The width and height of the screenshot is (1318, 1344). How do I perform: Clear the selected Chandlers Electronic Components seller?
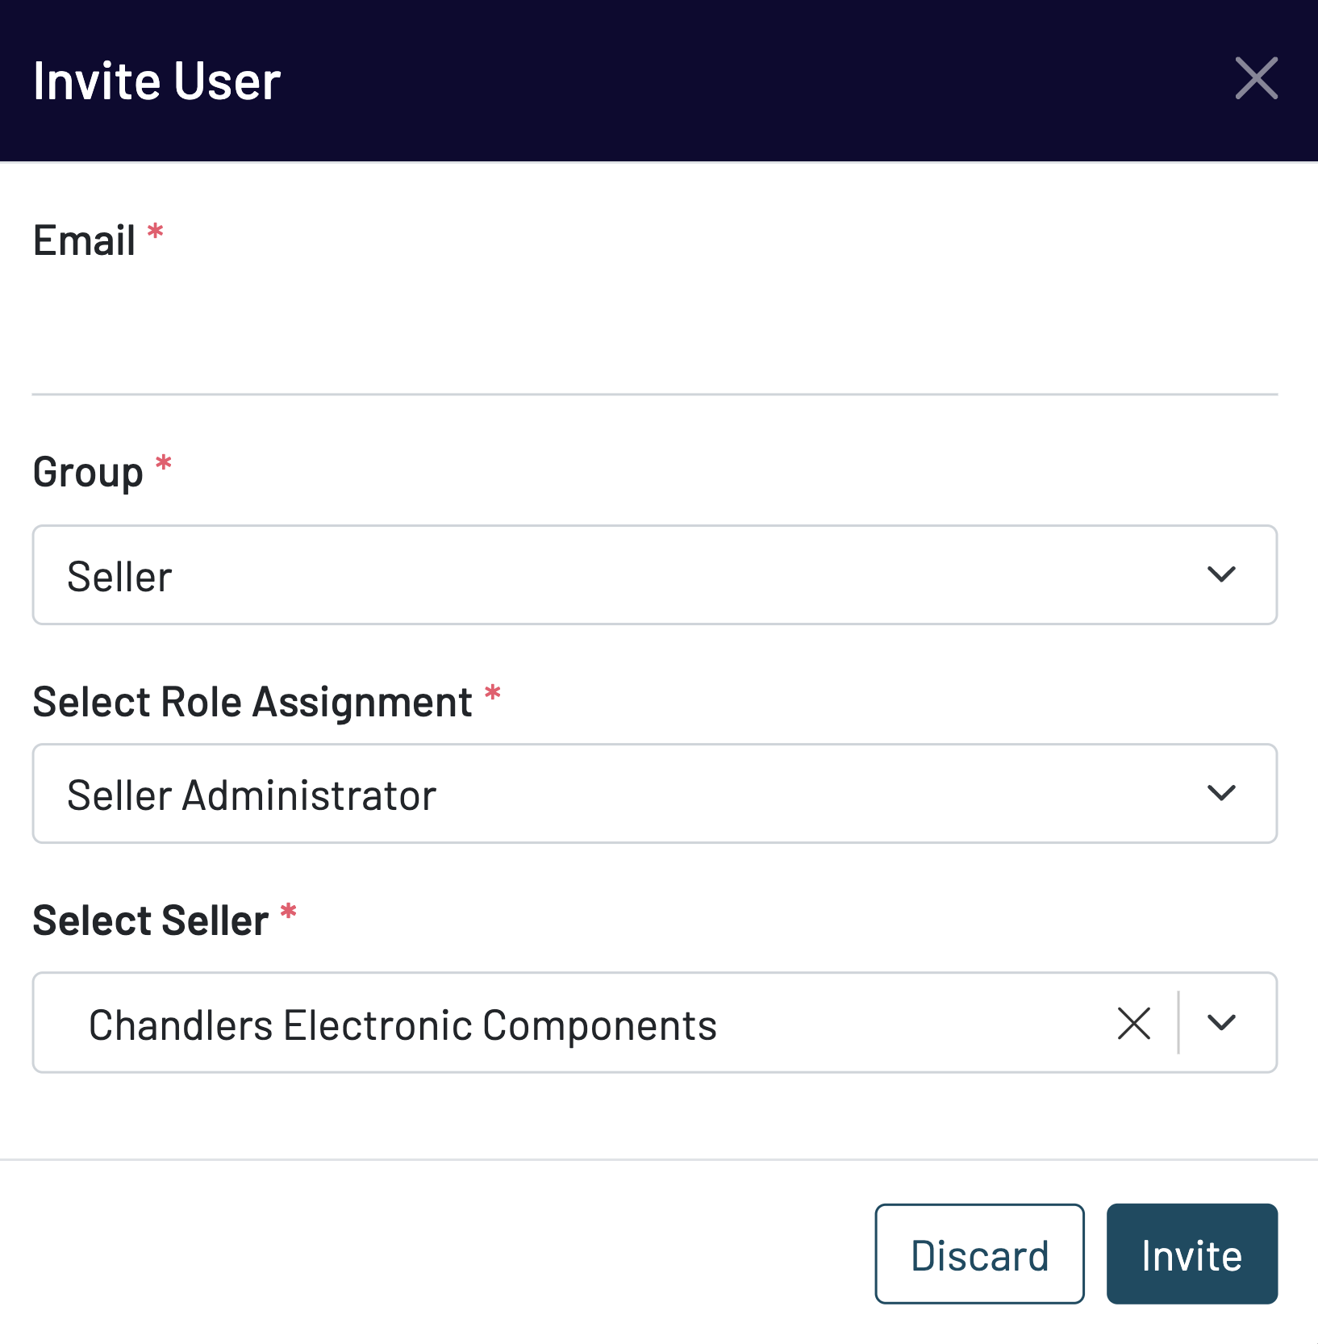point(1133,1024)
